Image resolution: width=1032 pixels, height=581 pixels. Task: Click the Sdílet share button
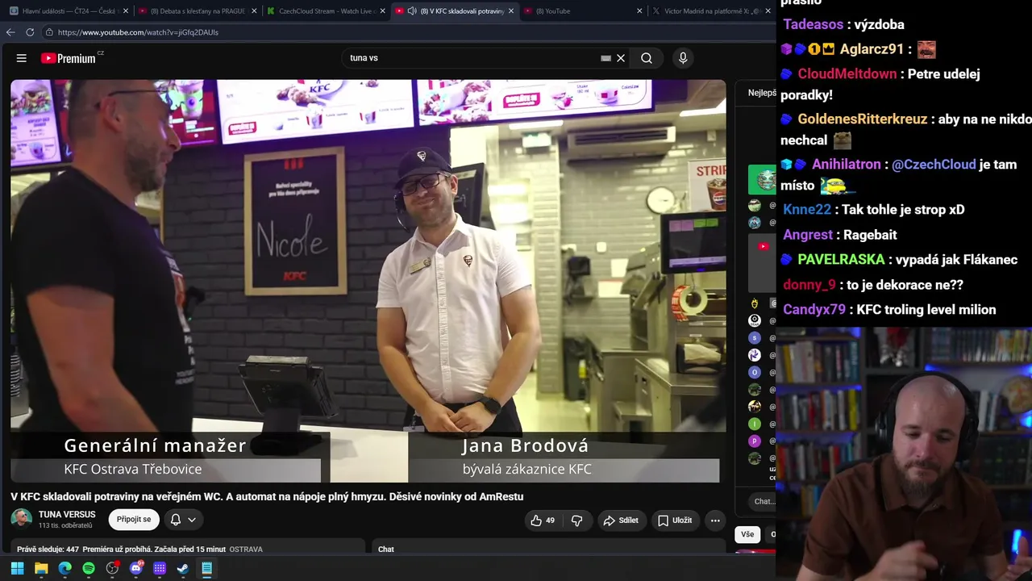621,520
